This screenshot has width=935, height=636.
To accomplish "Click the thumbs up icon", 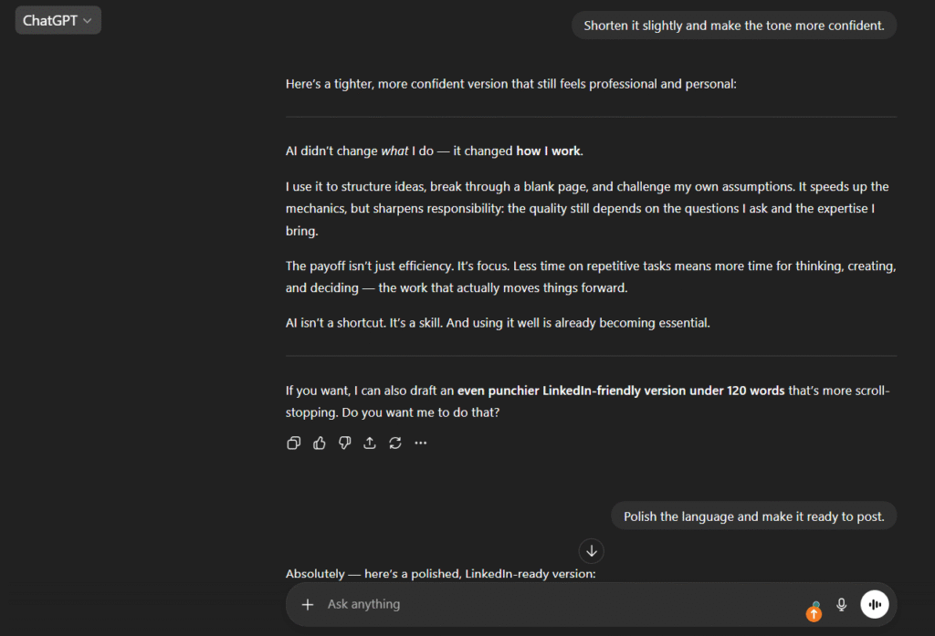I will click(320, 443).
